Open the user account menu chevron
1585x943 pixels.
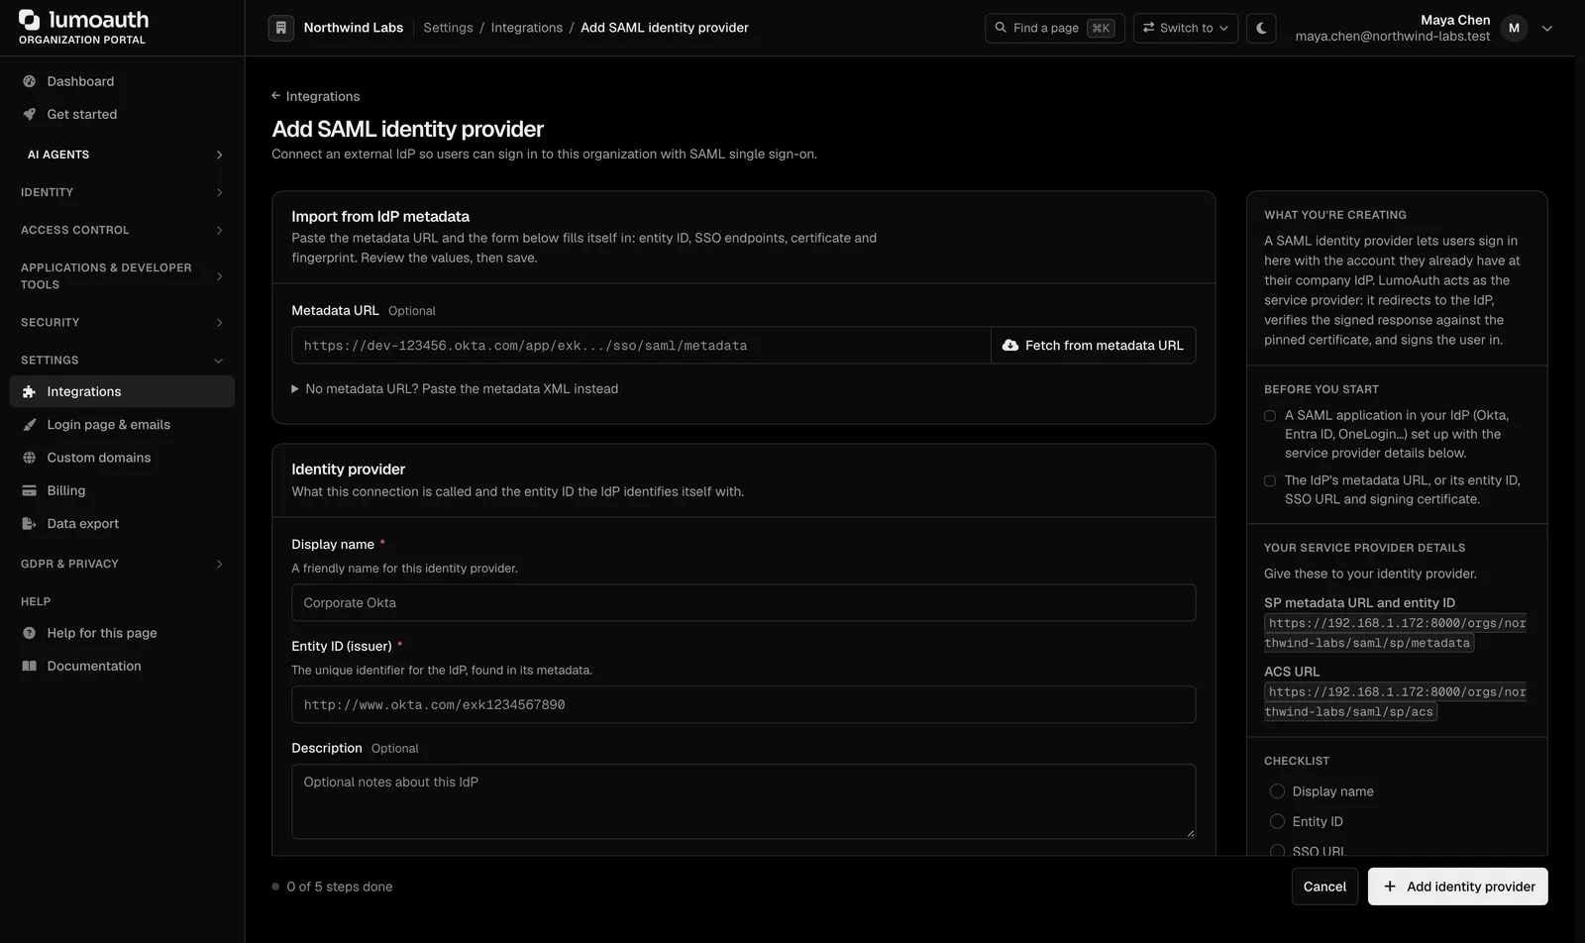click(1547, 29)
